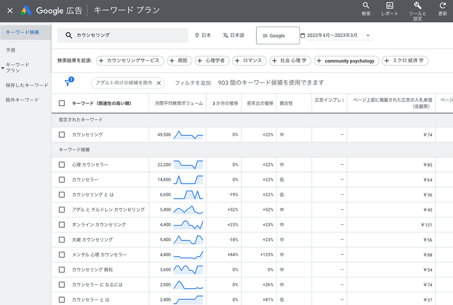Click the filter funnel icon

[x=68, y=83]
